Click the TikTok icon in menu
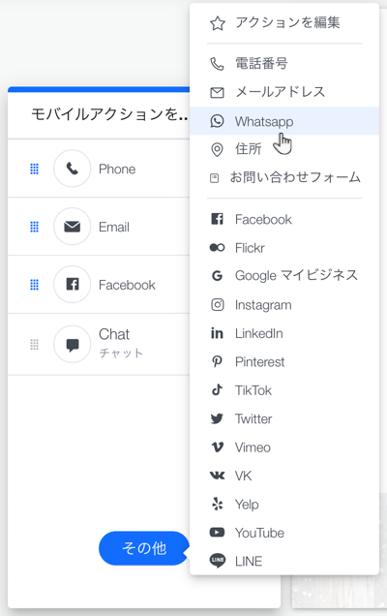This screenshot has width=387, height=616. pyautogui.click(x=217, y=389)
